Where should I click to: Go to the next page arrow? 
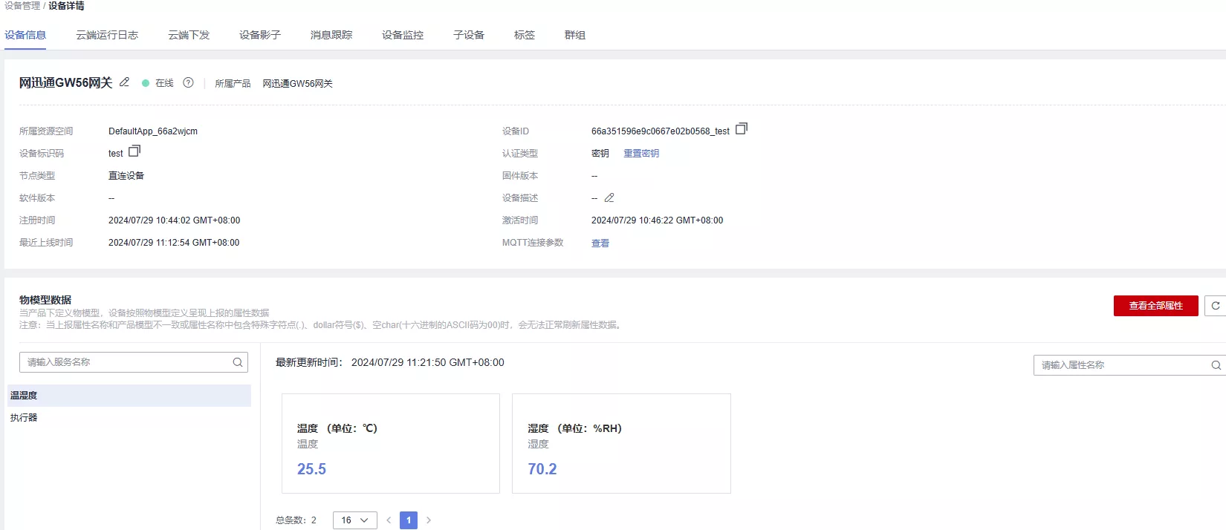429,520
